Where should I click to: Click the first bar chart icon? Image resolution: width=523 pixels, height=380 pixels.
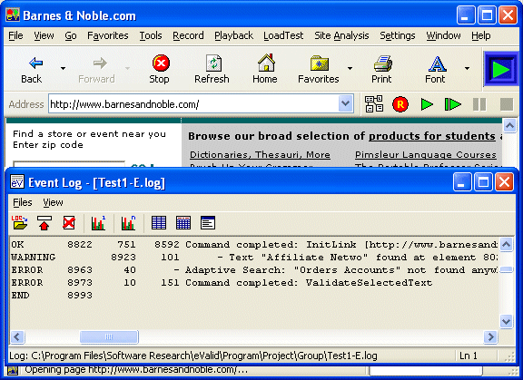click(x=98, y=222)
